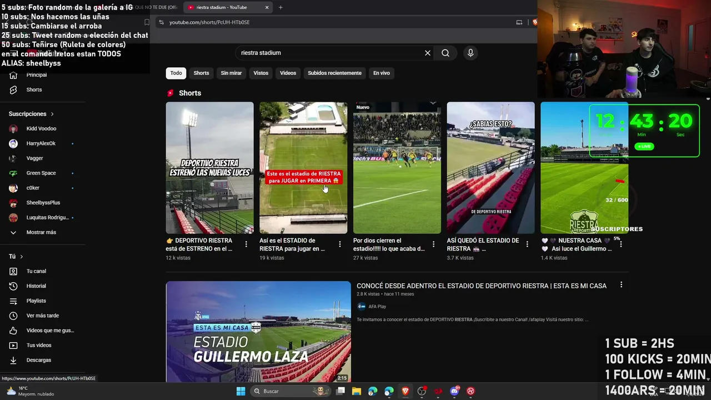Select the 'Sin mirar' filter chip
Image resolution: width=711 pixels, height=400 pixels.
(x=231, y=73)
